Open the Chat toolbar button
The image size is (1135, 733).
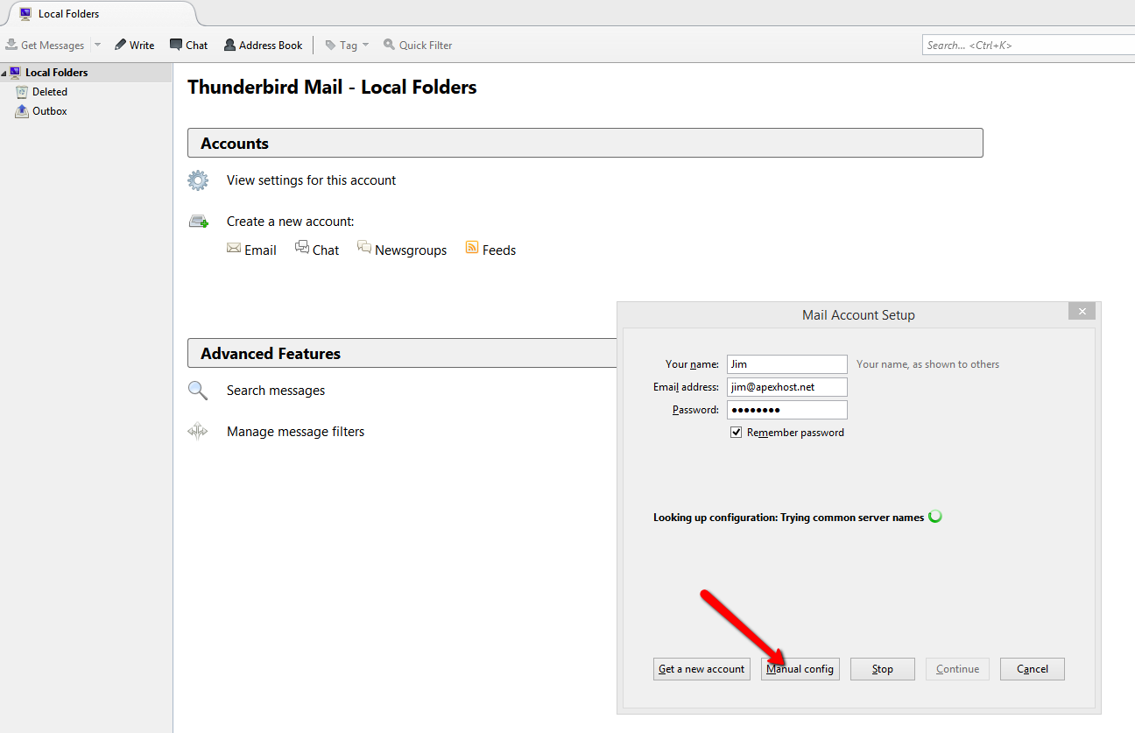tap(188, 45)
